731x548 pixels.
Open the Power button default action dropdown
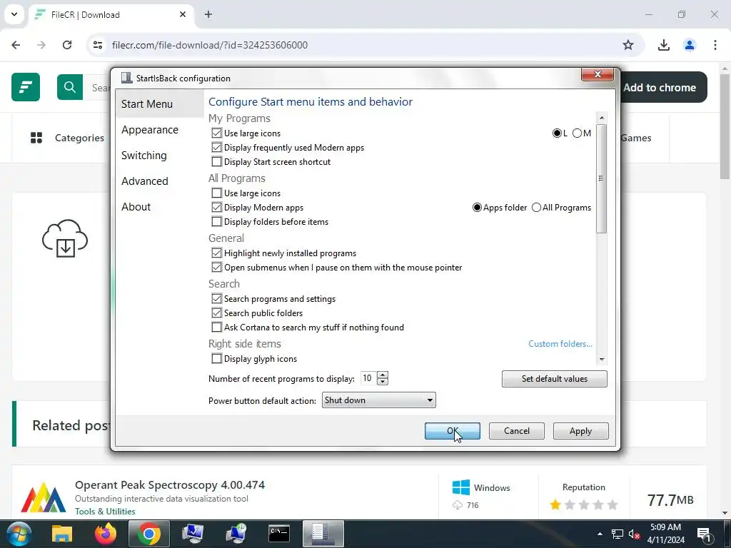coord(378,400)
